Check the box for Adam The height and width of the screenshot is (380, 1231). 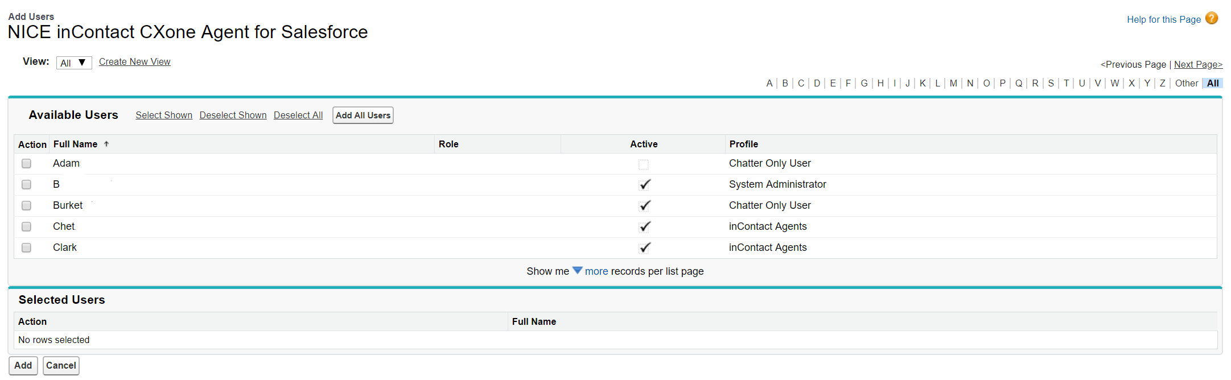[x=26, y=164]
